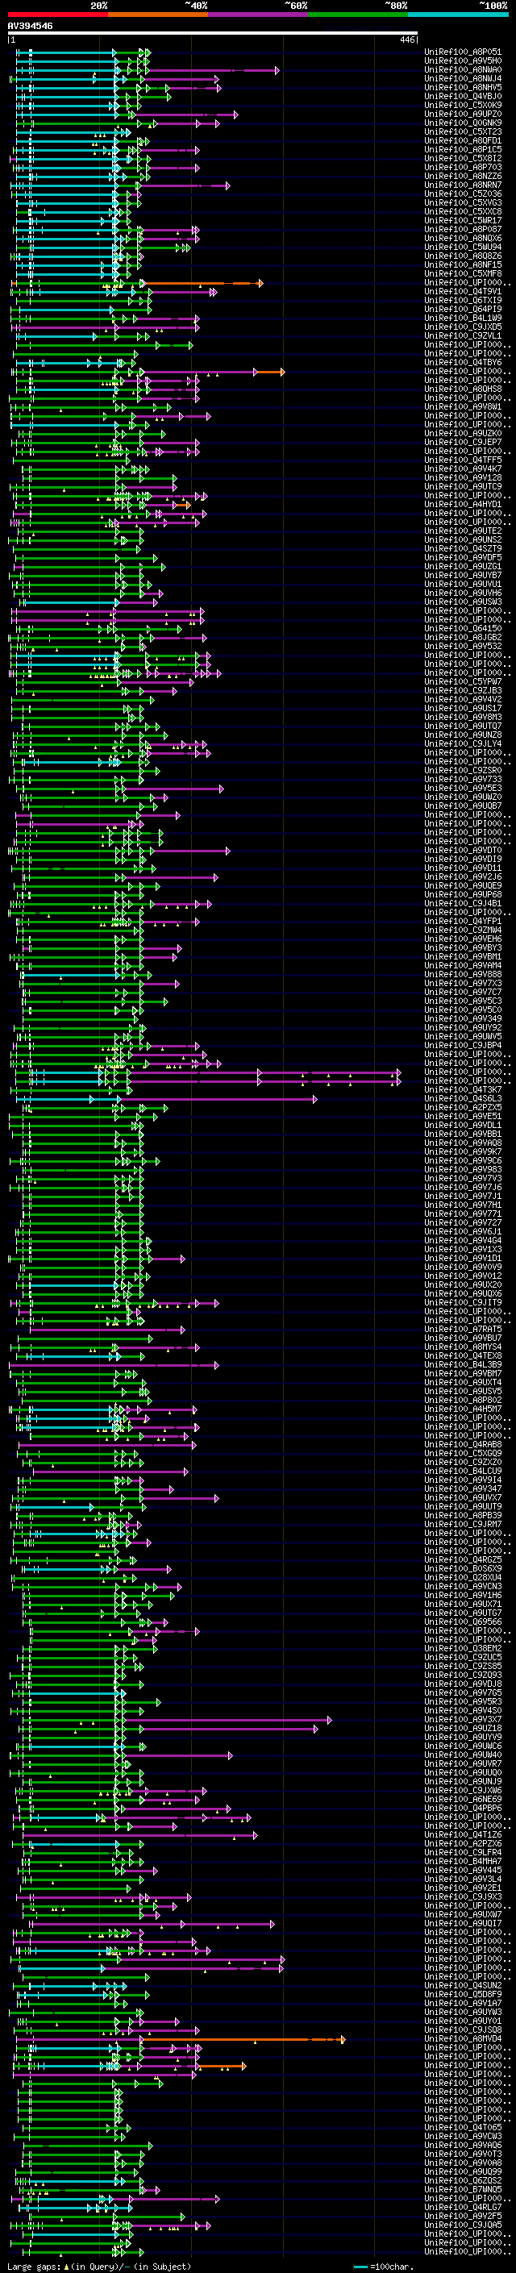Select hit UniRef100_B4L3B9
This screenshot has height=2273, width=516.
pos(463,1365)
